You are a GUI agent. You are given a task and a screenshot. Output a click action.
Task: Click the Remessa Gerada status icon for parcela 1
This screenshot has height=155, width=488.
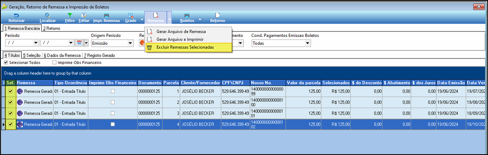(x=20, y=91)
